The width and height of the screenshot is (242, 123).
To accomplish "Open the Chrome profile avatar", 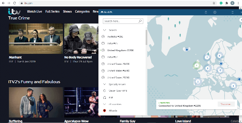I will (x=232, y=3).
